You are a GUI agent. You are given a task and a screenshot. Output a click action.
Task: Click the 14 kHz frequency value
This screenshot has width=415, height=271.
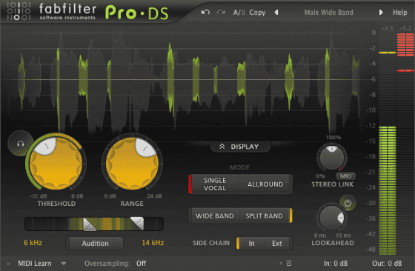(153, 242)
